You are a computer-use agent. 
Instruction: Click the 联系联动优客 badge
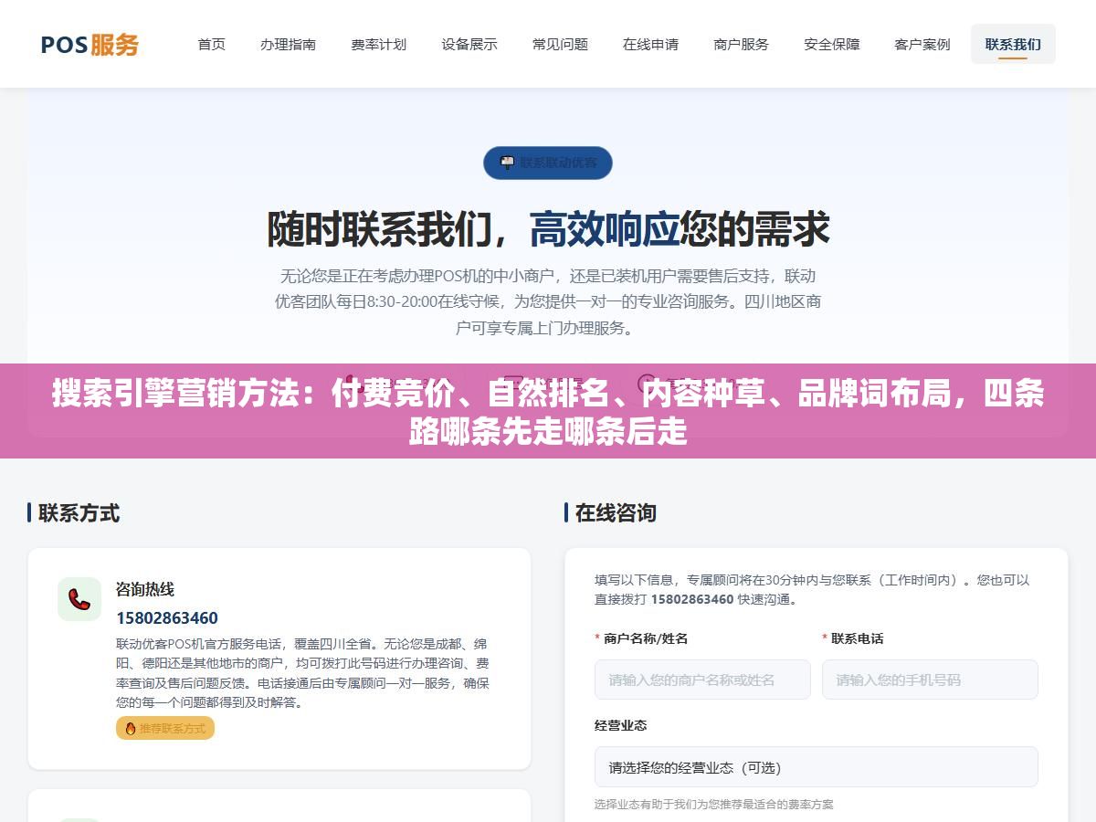click(548, 163)
